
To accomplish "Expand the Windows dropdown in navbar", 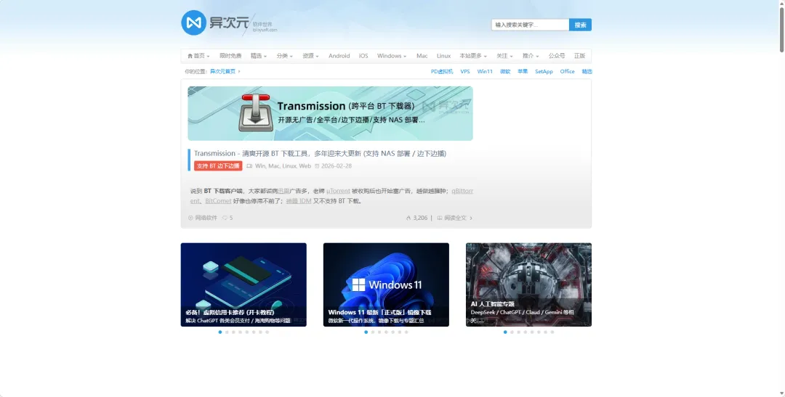I will (392, 56).
